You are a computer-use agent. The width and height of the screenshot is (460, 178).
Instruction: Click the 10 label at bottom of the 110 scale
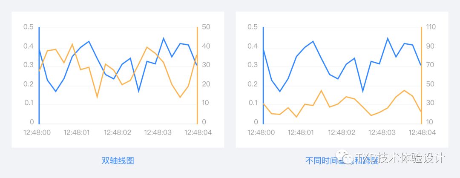point(430,122)
